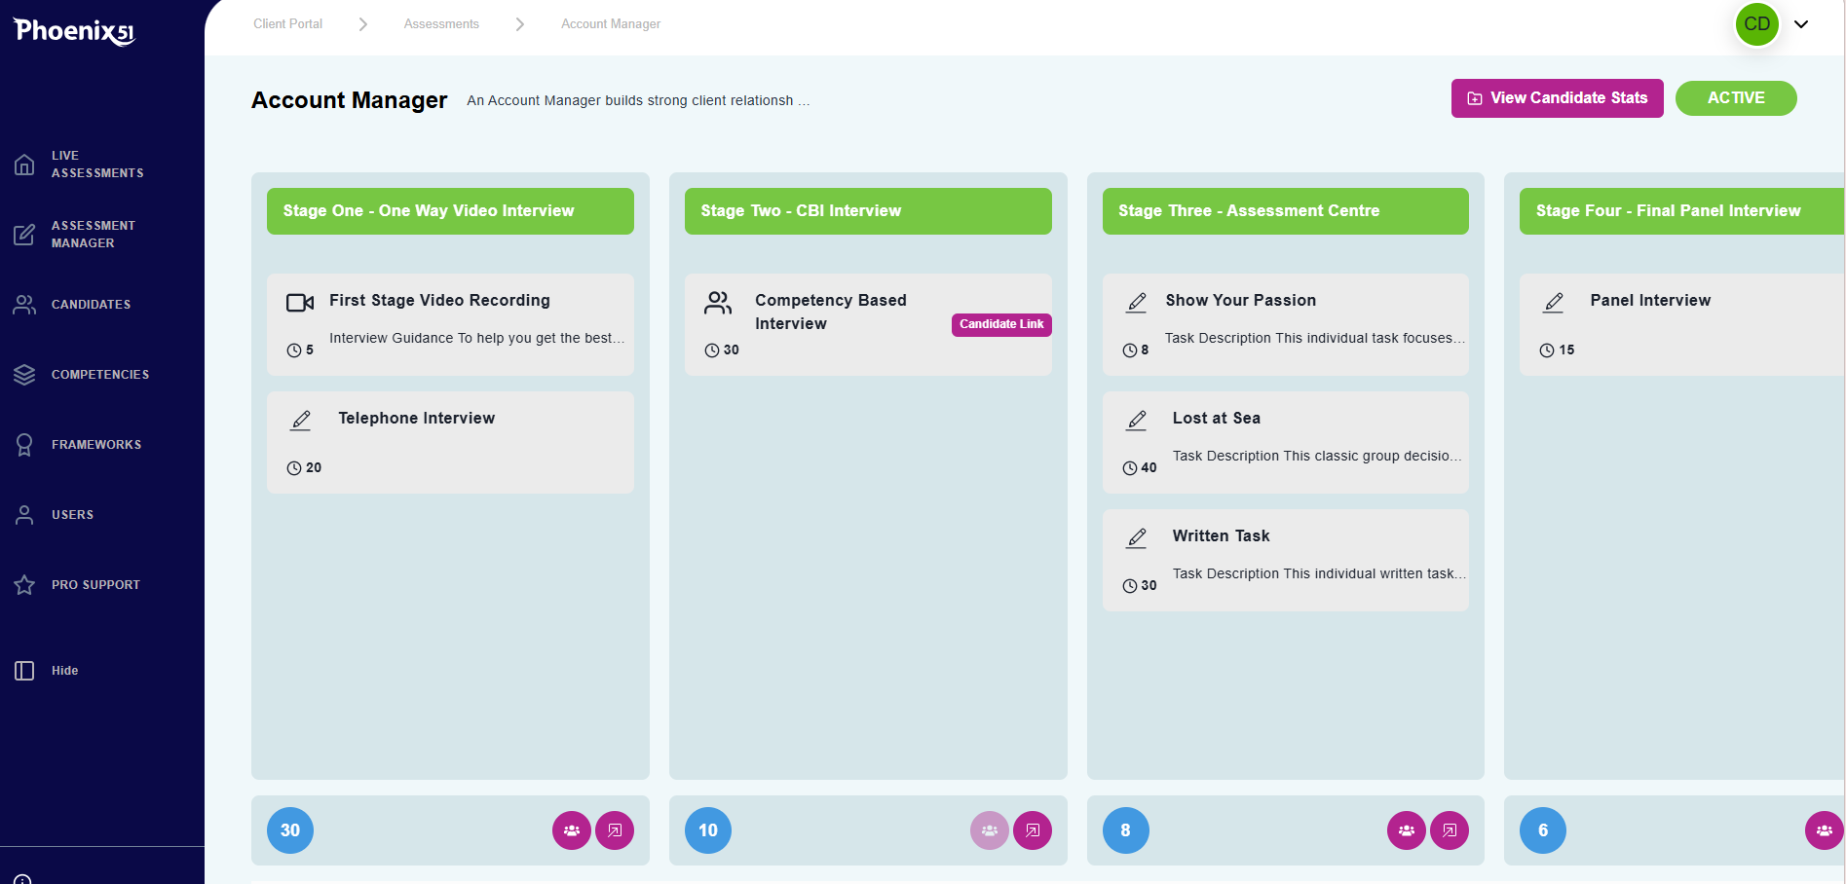
Task: Click pencil icon on Written Task card
Action: pyautogui.click(x=1136, y=538)
